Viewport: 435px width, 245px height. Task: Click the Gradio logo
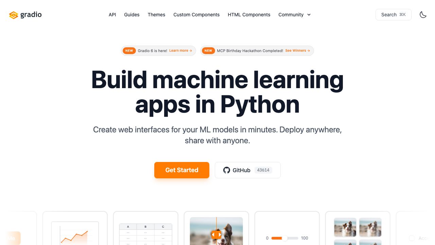point(25,15)
